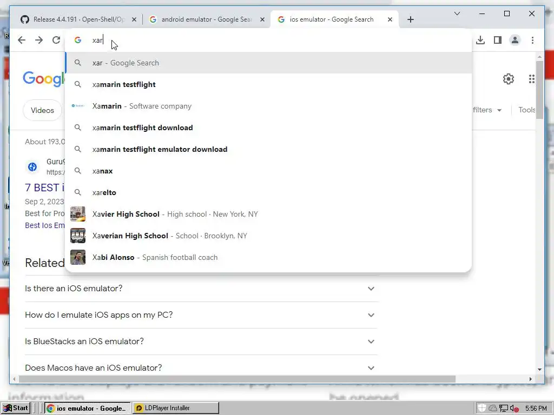Close the ios emulator tab
The width and height of the screenshot is (554, 415).
390,19
